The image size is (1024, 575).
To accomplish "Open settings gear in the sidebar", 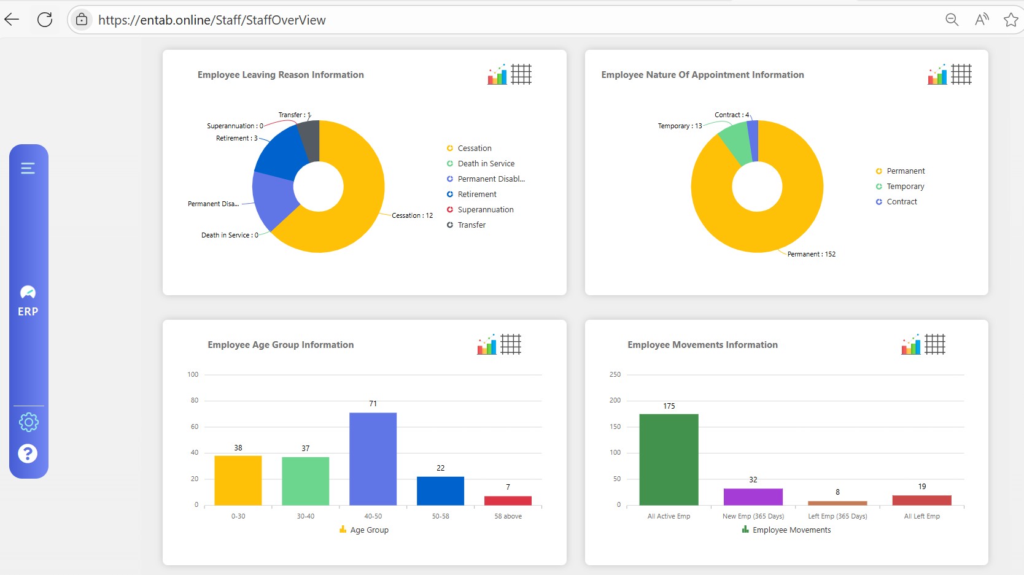I will click(x=28, y=422).
